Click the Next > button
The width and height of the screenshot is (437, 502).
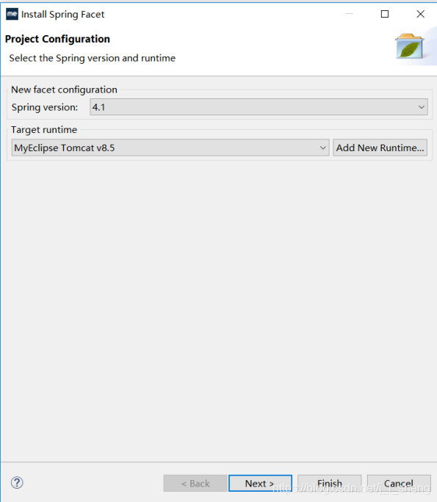pos(260,483)
